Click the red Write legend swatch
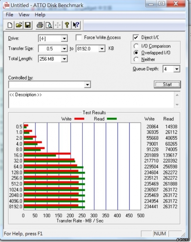The height and width of the screenshot is (242, 191). coord(79,119)
